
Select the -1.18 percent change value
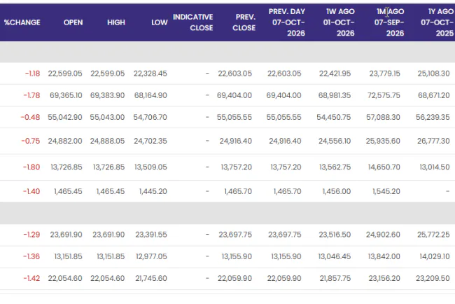pyautogui.click(x=32, y=74)
